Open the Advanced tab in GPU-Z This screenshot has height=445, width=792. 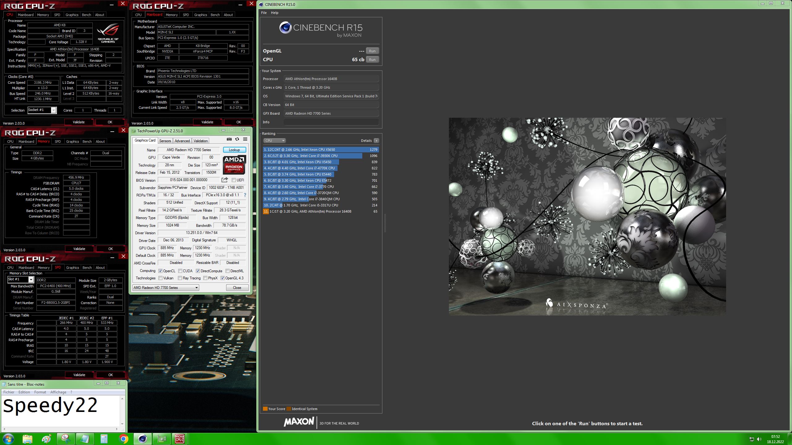(182, 141)
